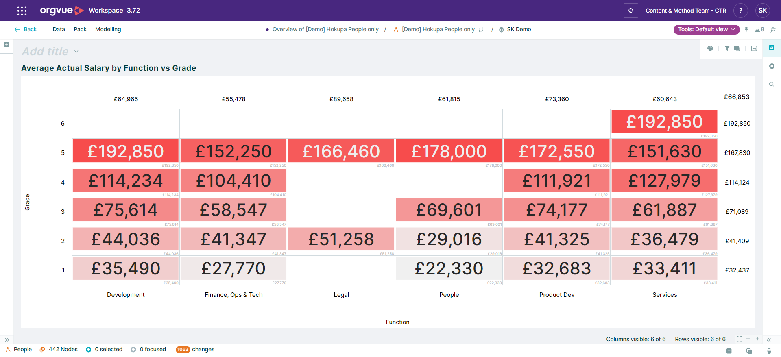Collapse right panel with double chevron

pyautogui.click(x=769, y=340)
